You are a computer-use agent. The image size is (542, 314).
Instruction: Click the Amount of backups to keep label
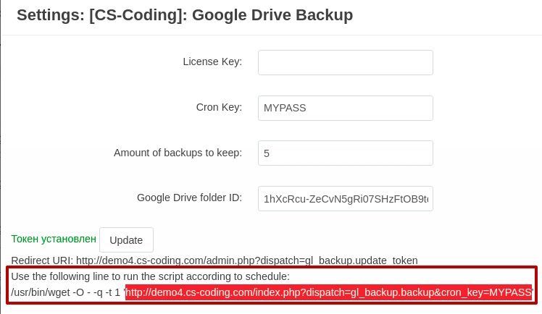point(178,153)
